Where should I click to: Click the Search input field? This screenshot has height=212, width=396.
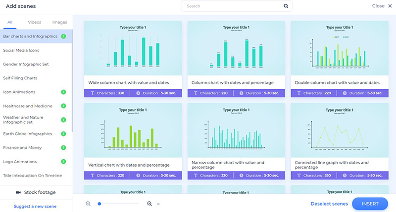(x=237, y=6)
